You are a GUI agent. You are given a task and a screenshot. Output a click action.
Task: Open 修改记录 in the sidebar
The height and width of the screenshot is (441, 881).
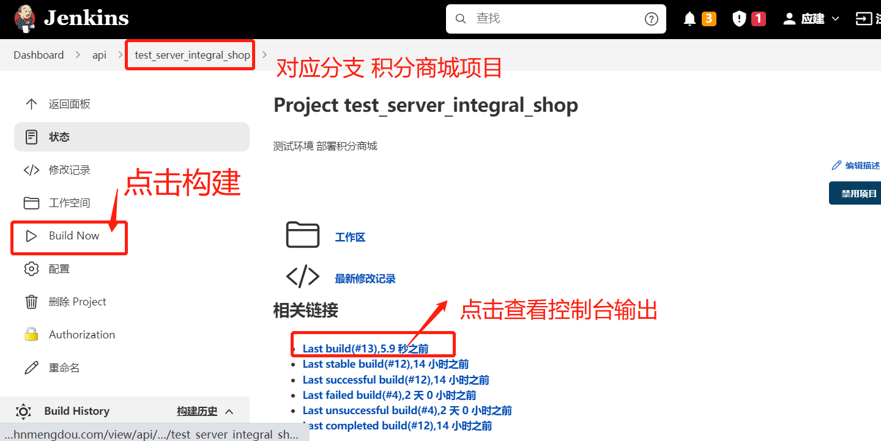69,170
